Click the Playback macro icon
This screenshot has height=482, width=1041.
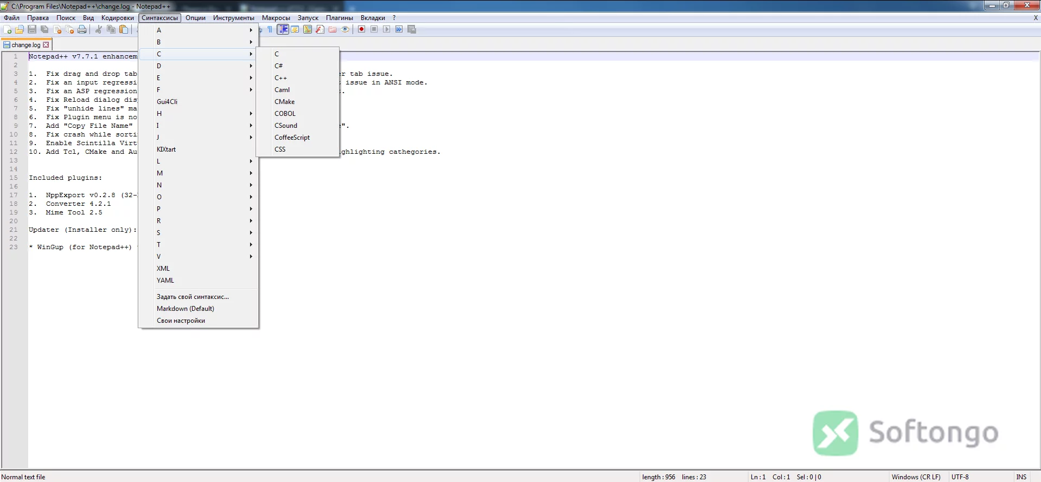click(x=387, y=30)
